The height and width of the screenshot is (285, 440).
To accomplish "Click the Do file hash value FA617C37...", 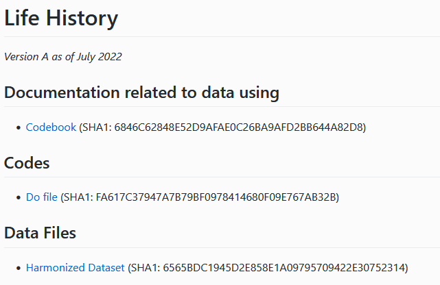I will [x=216, y=197].
